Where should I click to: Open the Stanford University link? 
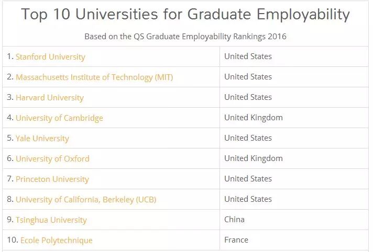[x=50, y=56]
